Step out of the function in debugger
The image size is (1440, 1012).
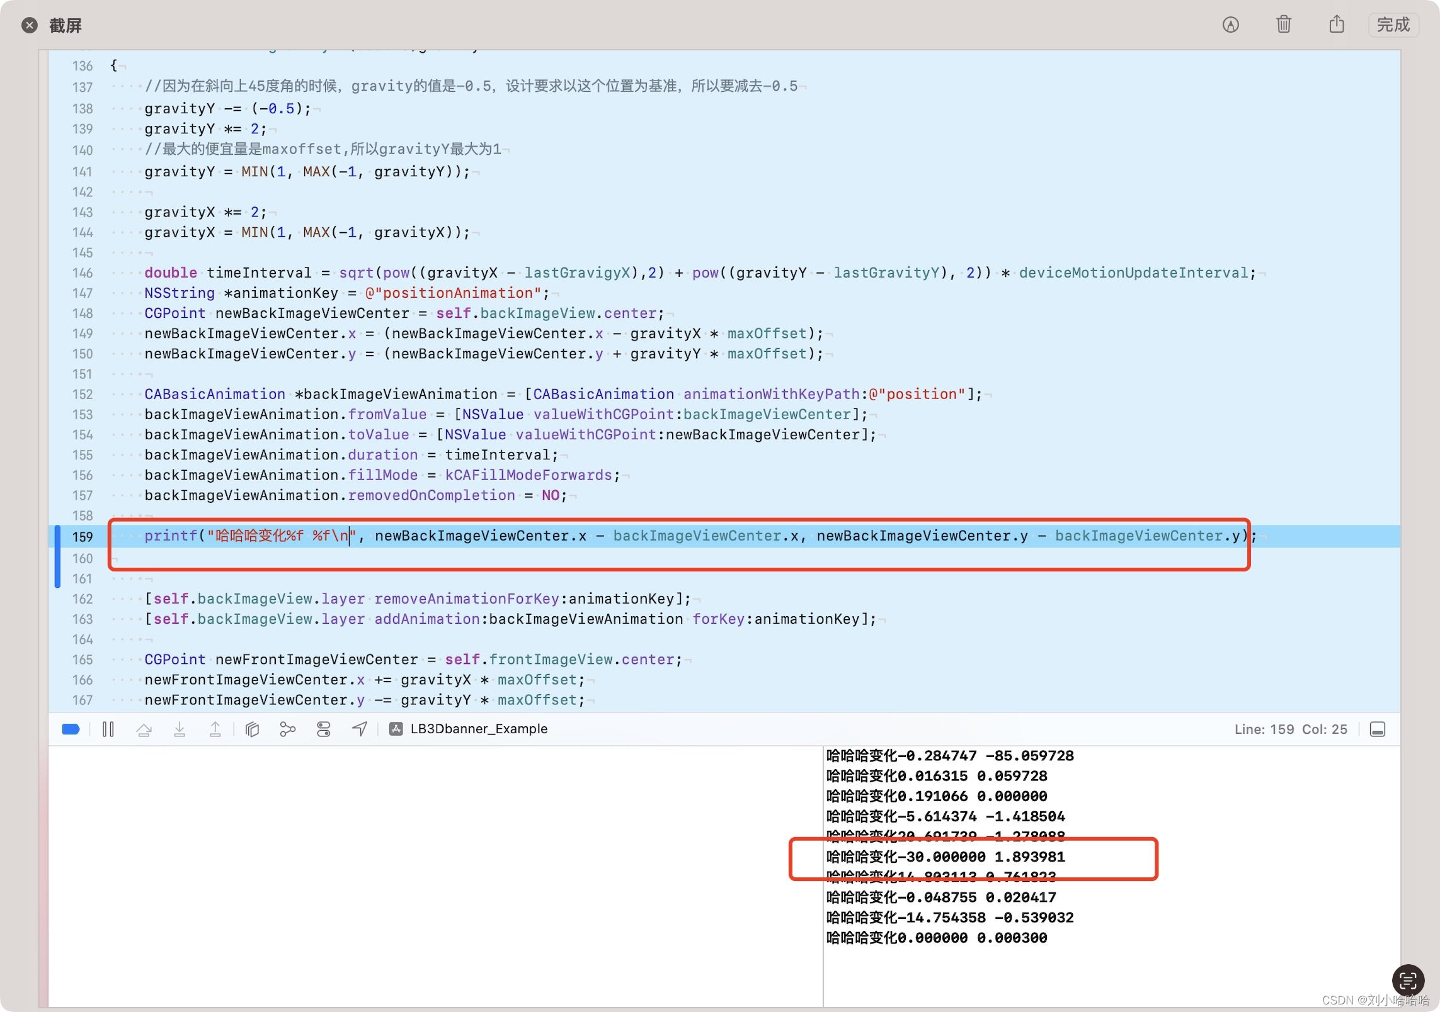215,729
